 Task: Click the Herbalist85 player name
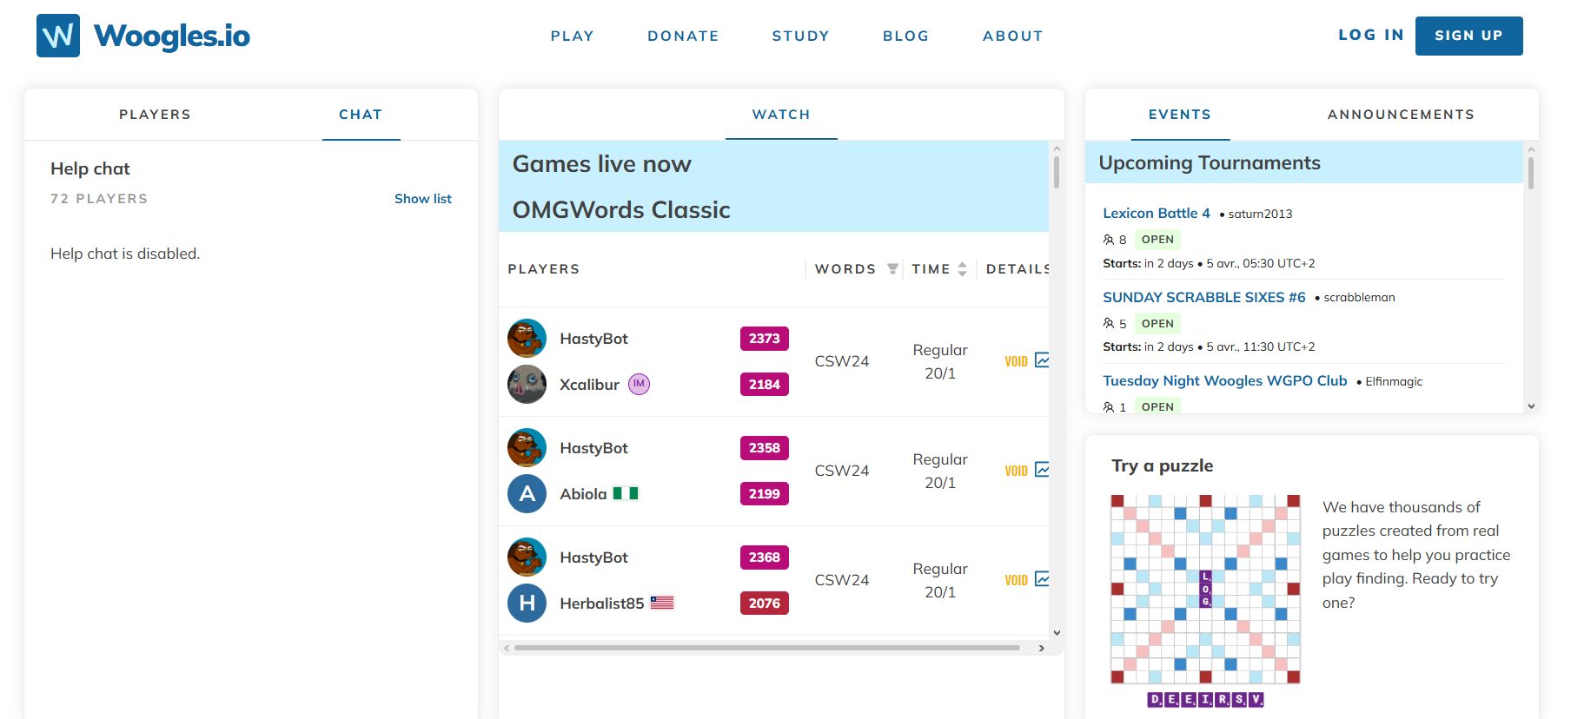pos(602,604)
